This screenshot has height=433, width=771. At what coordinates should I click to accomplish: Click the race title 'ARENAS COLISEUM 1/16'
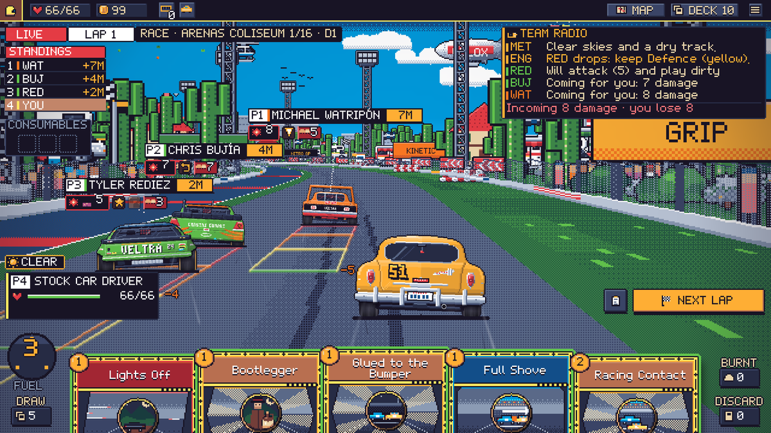(x=248, y=34)
